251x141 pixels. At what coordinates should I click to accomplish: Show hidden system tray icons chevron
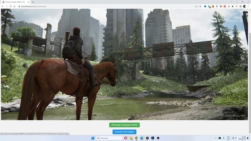click(216, 138)
